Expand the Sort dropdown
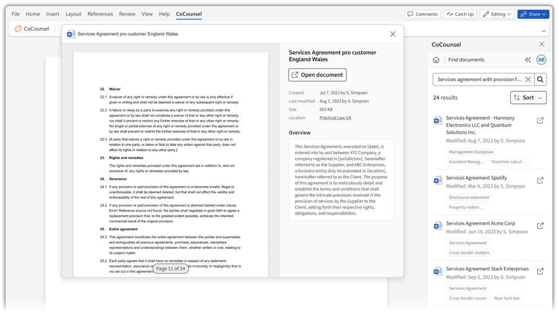This screenshot has height=314, width=558. point(528,98)
